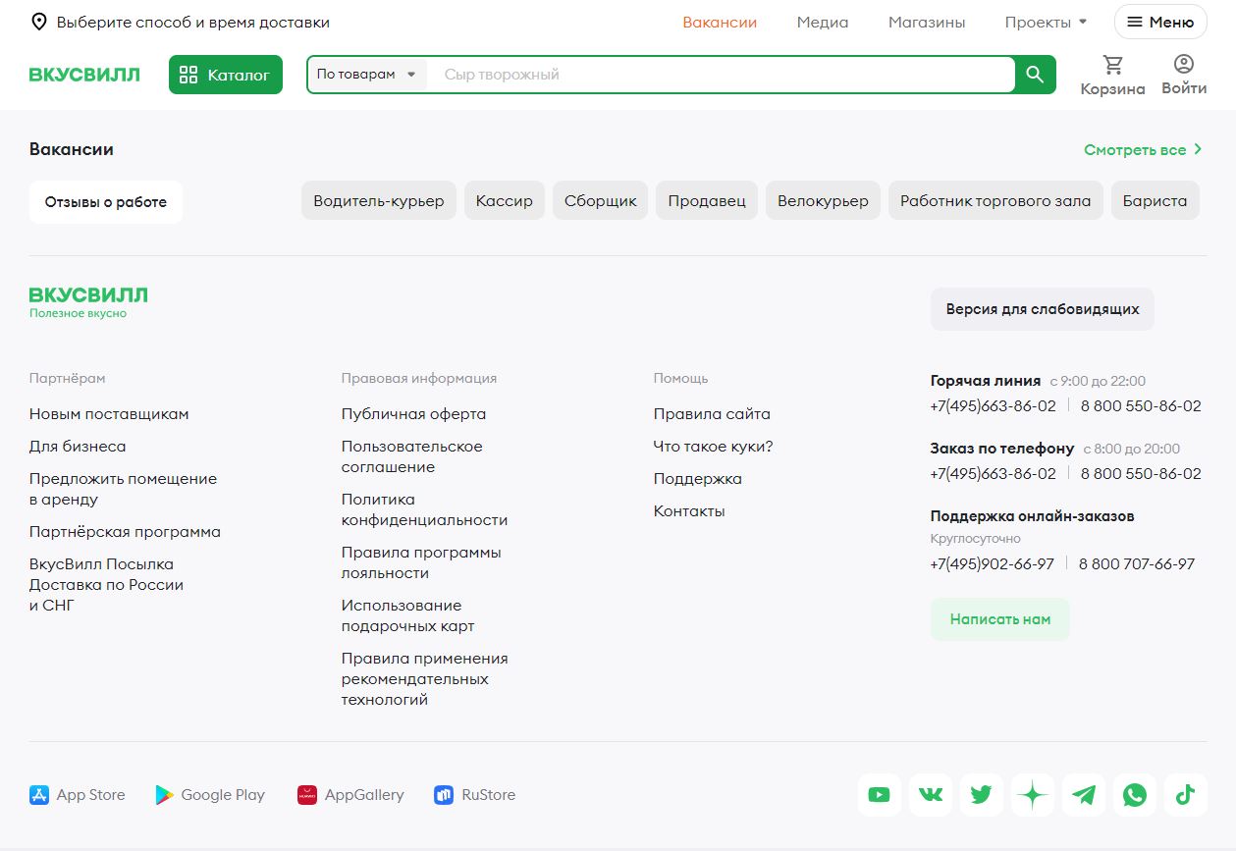The width and height of the screenshot is (1236, 851).
Task: Open the WhatsApp icon
Action: 1134,795
